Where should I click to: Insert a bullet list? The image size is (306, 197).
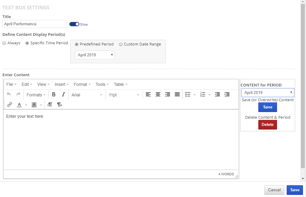(188, 95)
